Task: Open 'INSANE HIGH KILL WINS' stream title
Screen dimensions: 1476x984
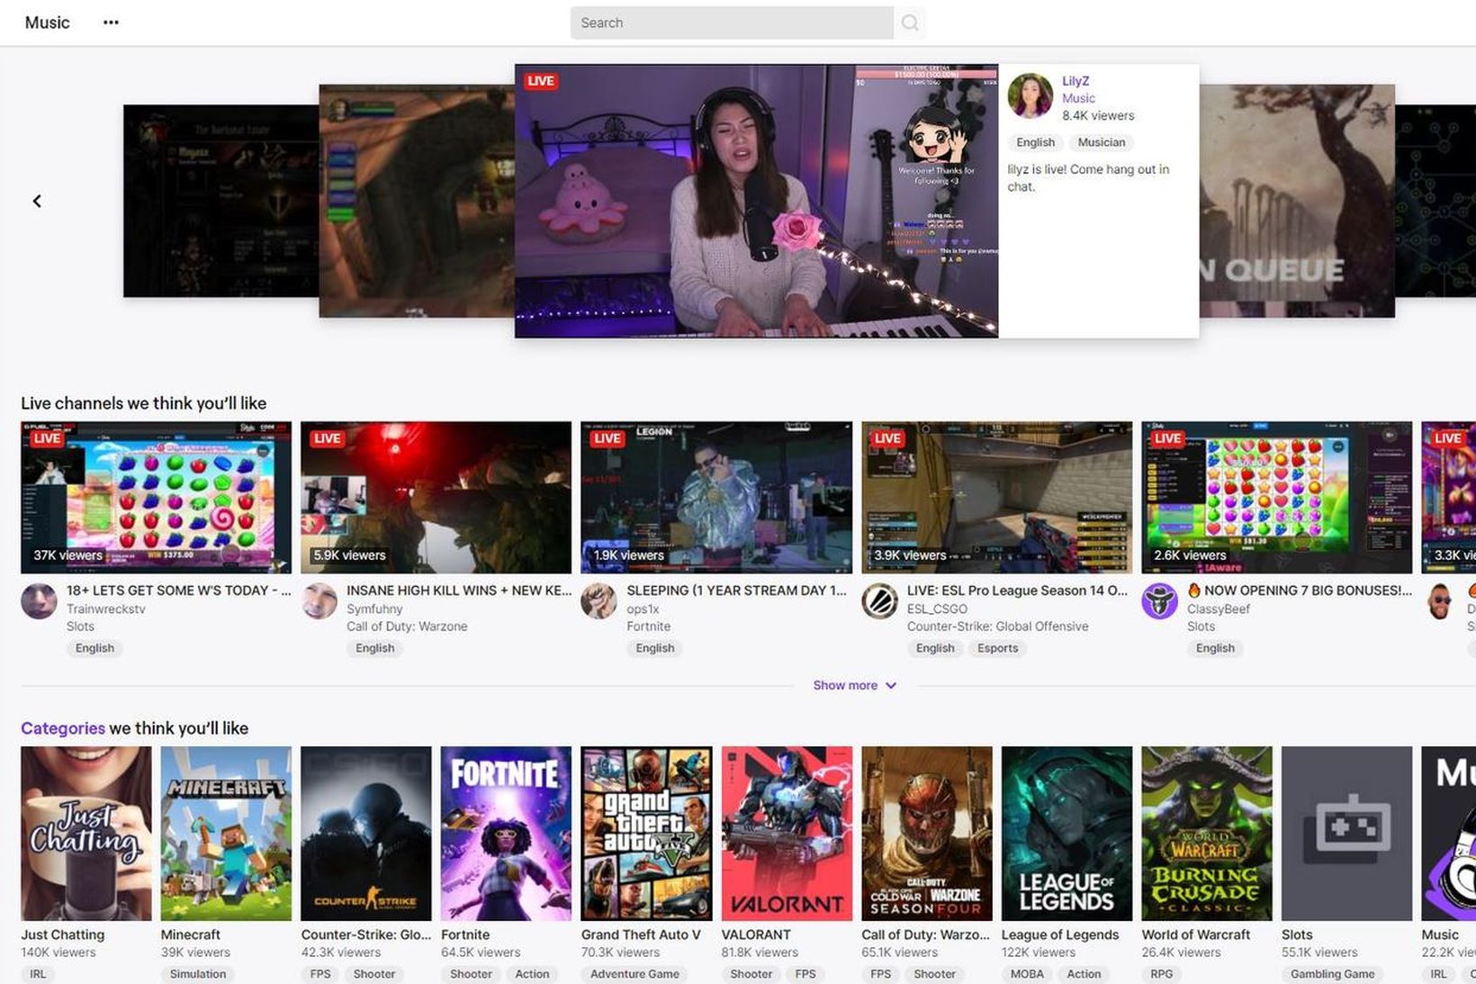Action: [x=459, y=591]
